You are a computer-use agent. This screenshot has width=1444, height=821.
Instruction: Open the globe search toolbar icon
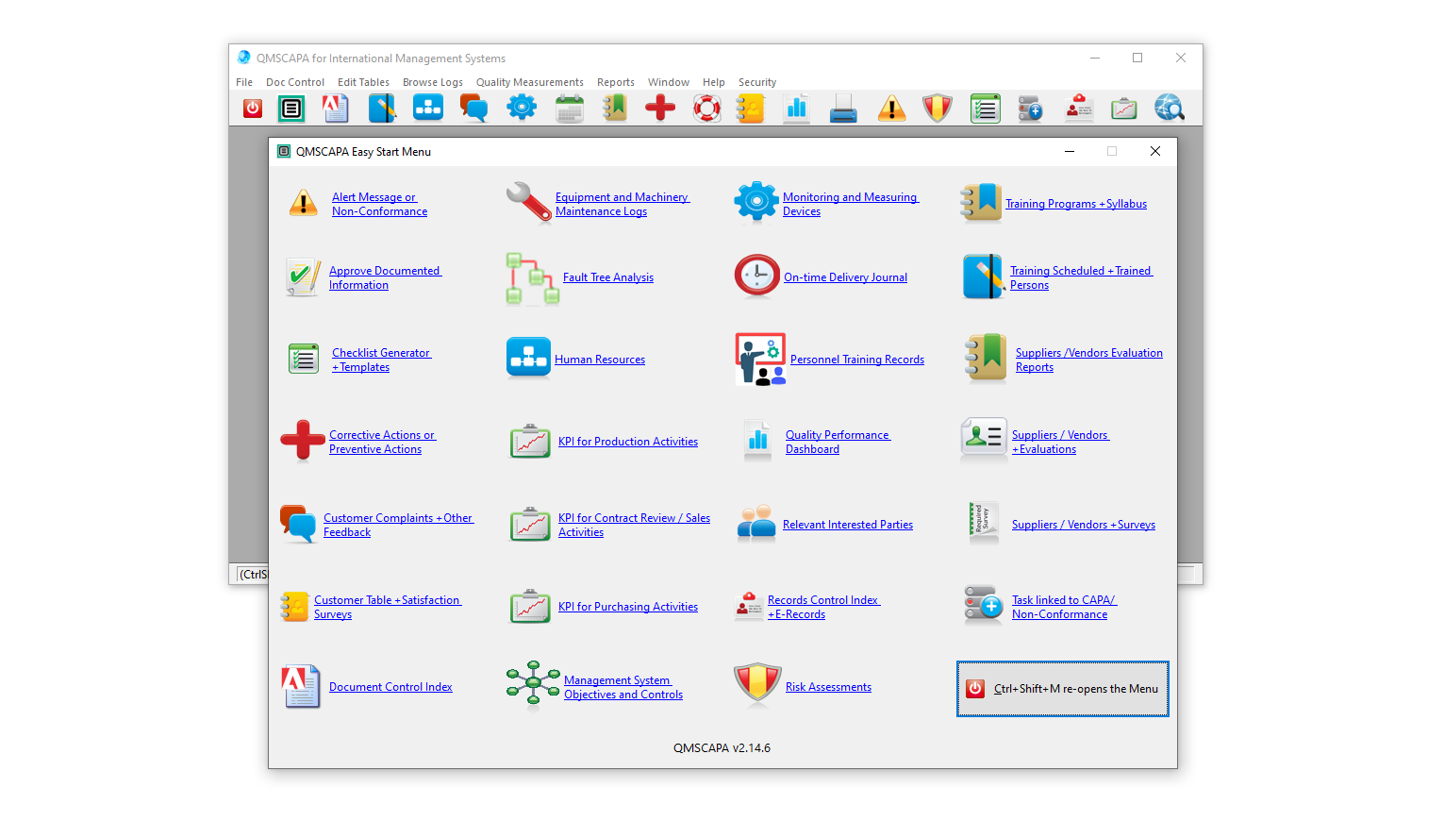coord(1169,109)
